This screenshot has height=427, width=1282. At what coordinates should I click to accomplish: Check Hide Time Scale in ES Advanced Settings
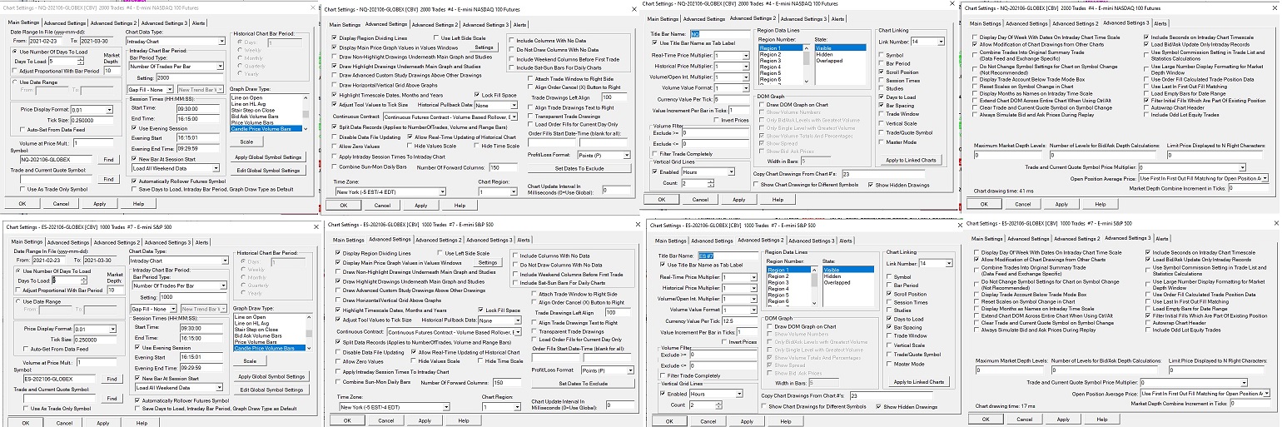[x=479, y=360]
